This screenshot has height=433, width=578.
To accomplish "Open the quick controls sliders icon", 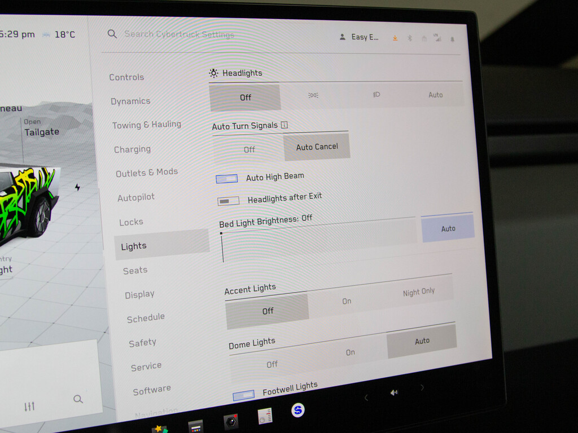I will pos(29,406).
